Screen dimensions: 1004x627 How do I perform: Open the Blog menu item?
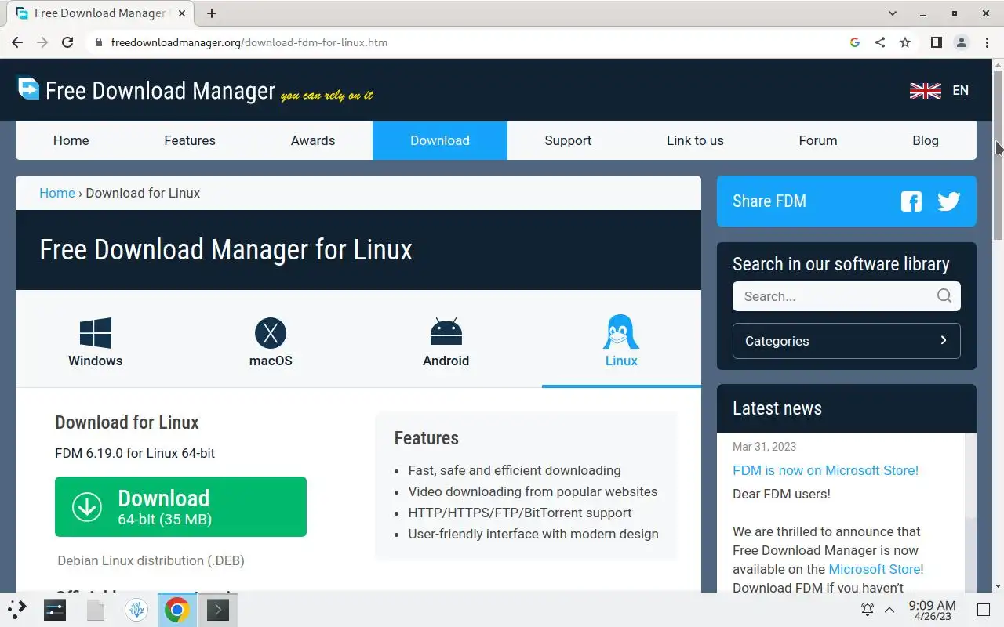click(926, 140)
